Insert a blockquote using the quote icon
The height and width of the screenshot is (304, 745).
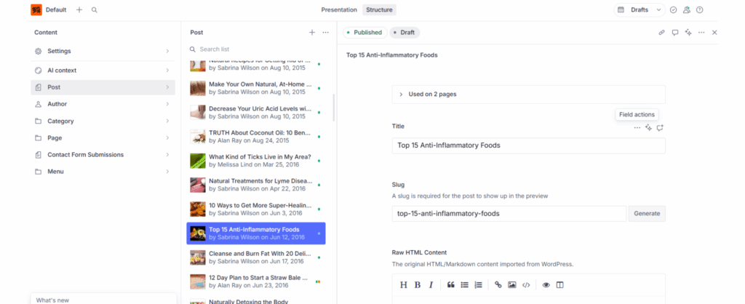click(450, 285)
